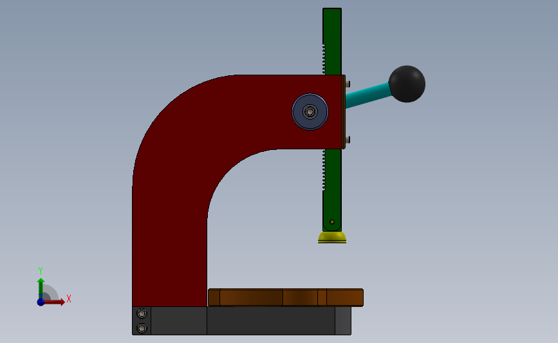Click the red X axis arrow of the triad
This screenshot has height=343, width=558.
54,302
